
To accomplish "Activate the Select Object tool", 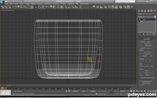I will point(21,7).
